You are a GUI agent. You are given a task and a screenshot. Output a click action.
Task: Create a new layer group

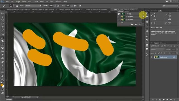click(167, 100)
